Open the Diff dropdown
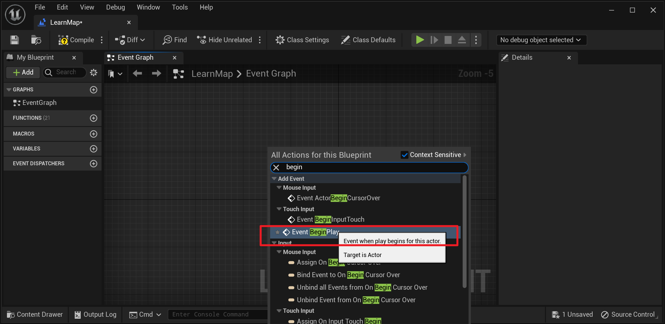The image size is (665, 324). [130, 40]
